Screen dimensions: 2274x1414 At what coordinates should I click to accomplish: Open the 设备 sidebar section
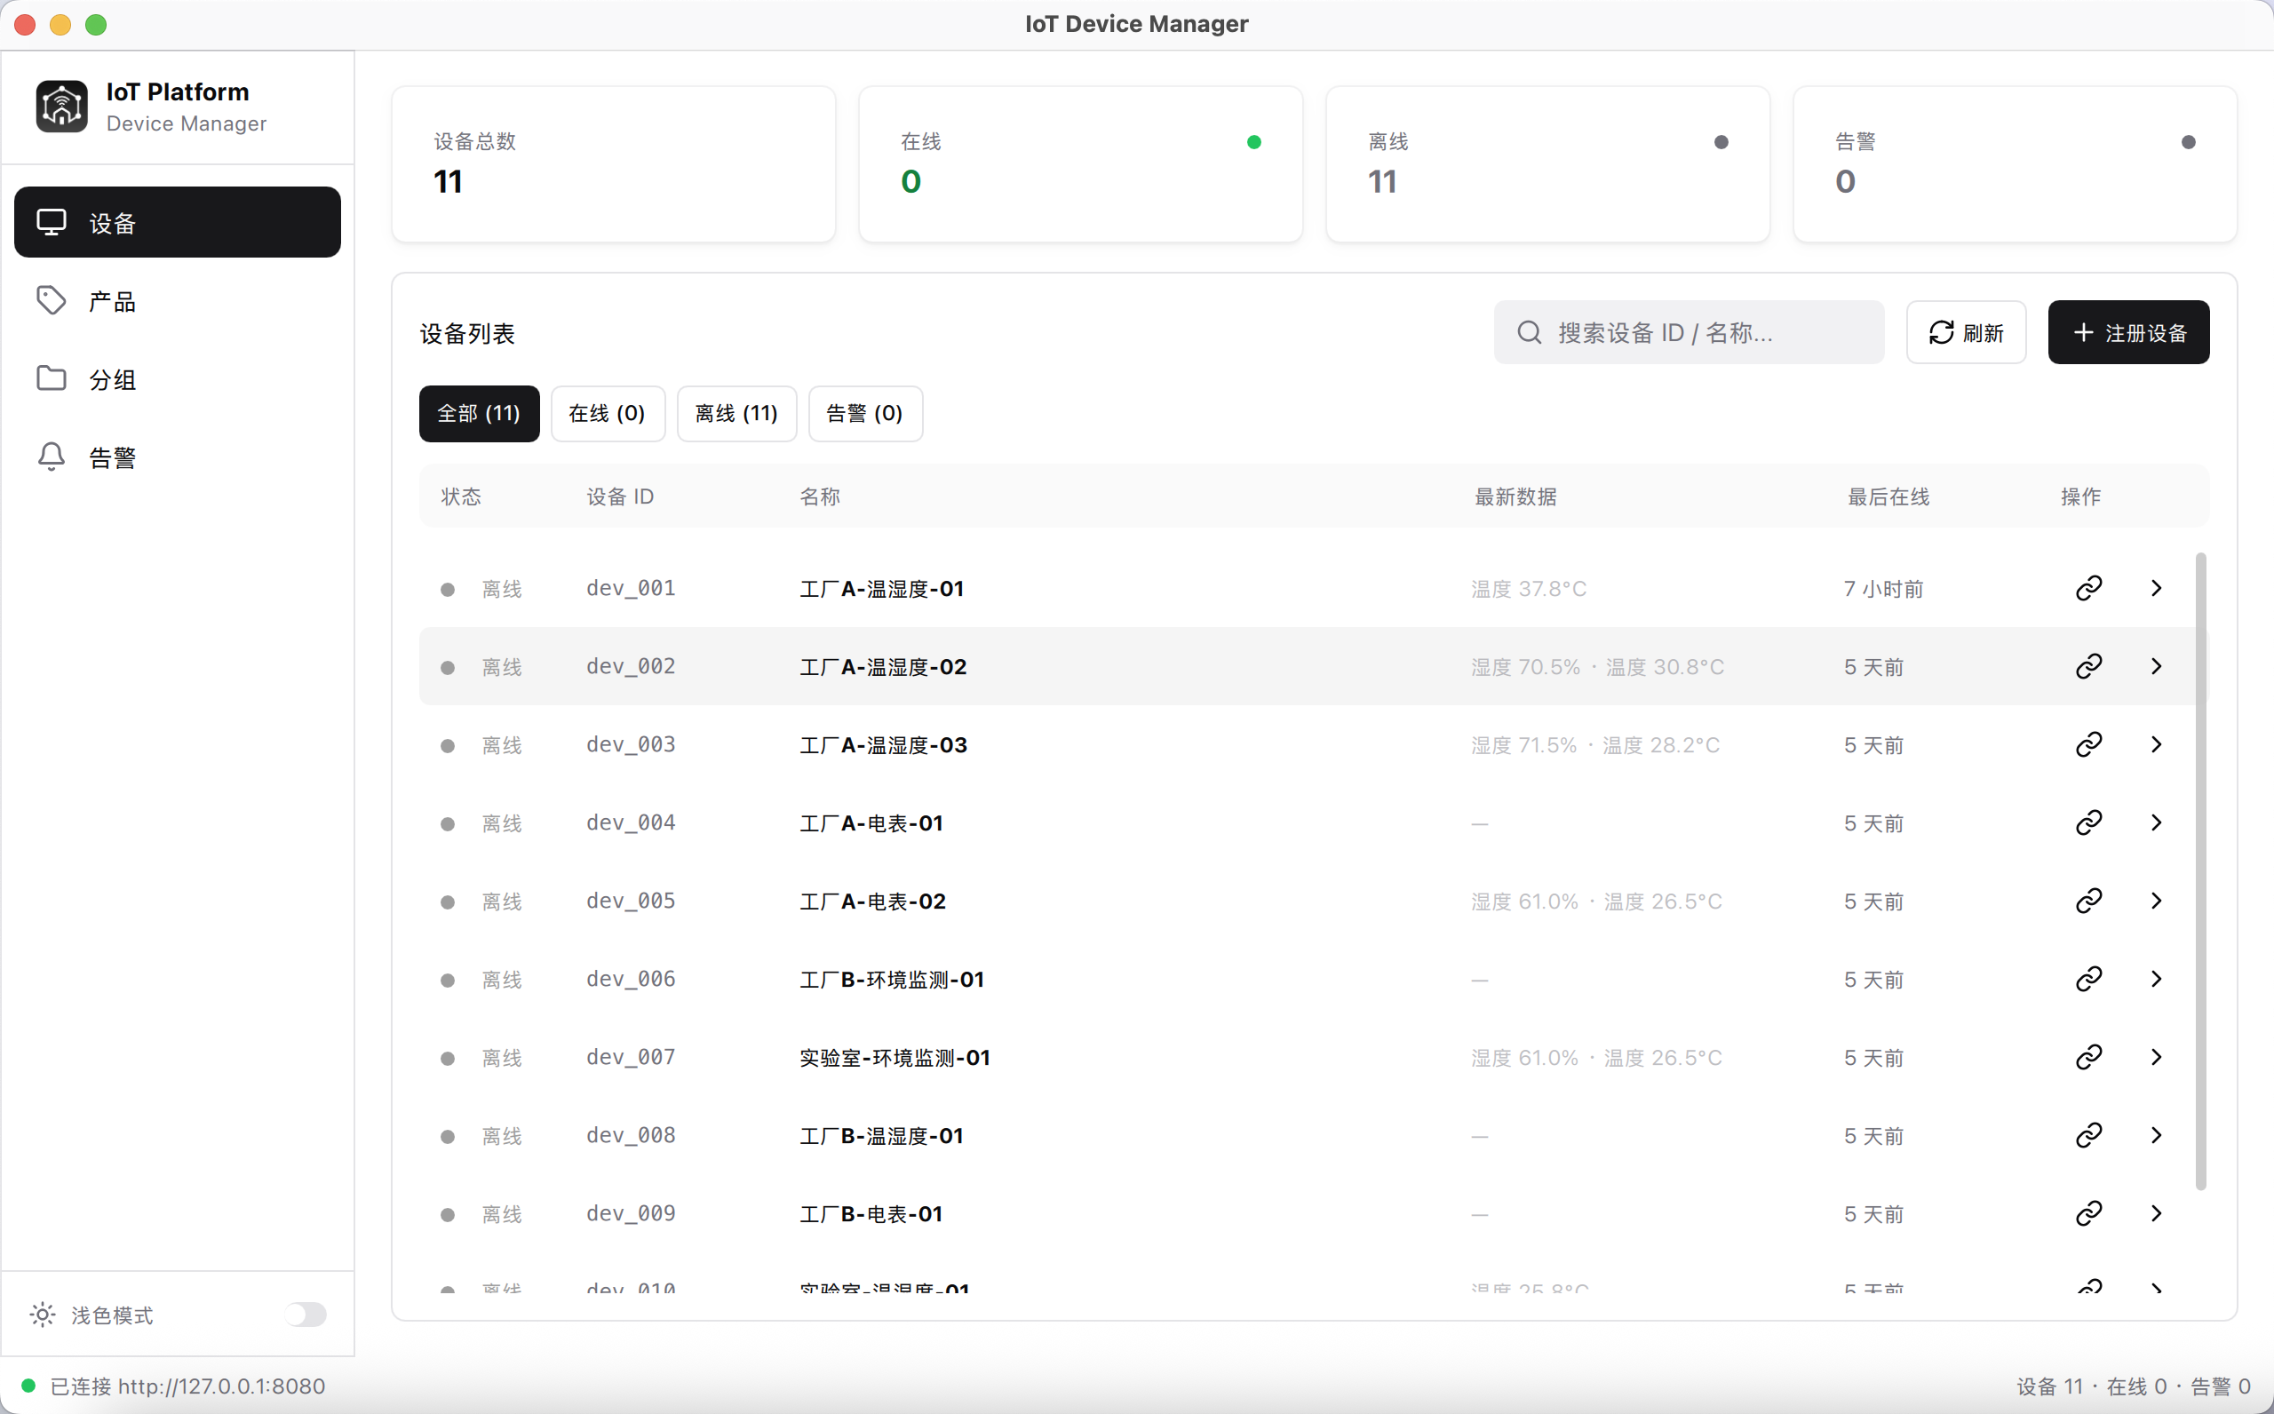point(178,223)
